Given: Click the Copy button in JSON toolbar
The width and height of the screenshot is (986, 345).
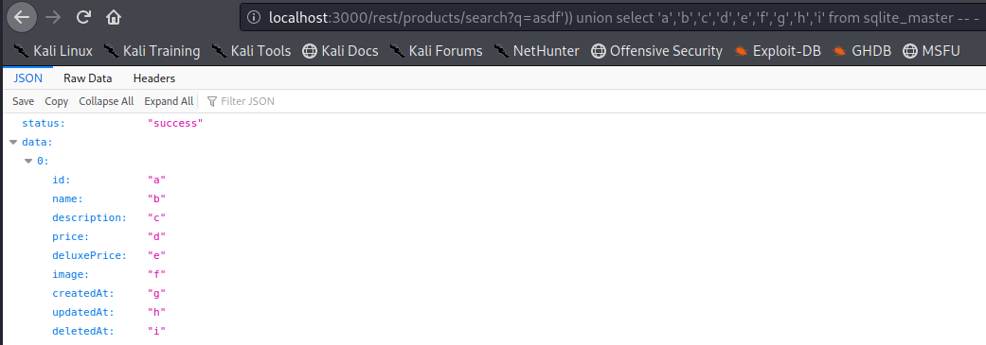Looking at the screenshot, I should point(57,101).
